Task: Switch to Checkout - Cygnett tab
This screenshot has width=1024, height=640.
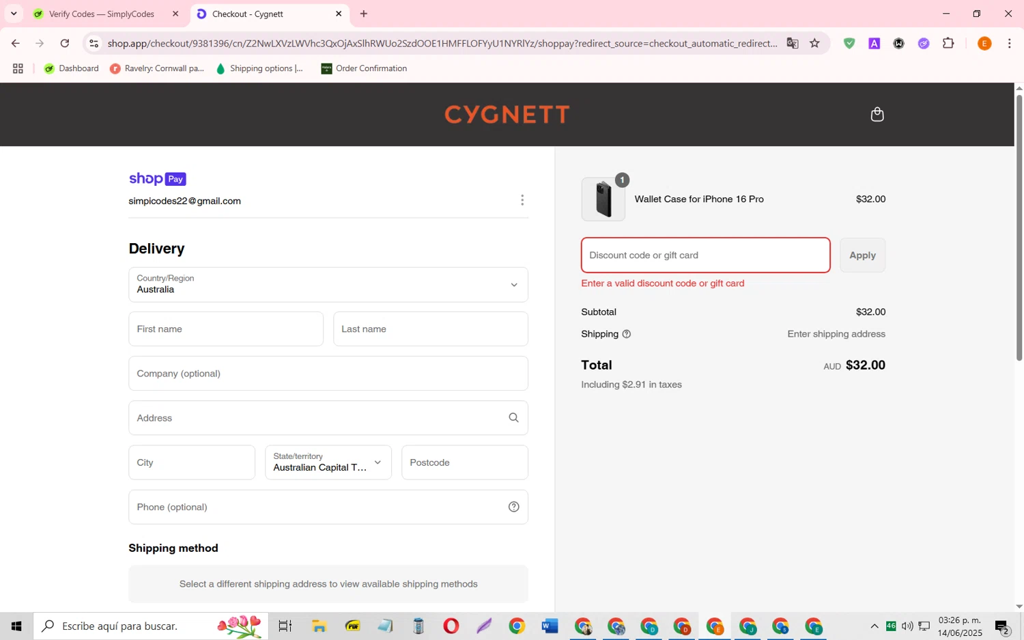Action: 270,14
